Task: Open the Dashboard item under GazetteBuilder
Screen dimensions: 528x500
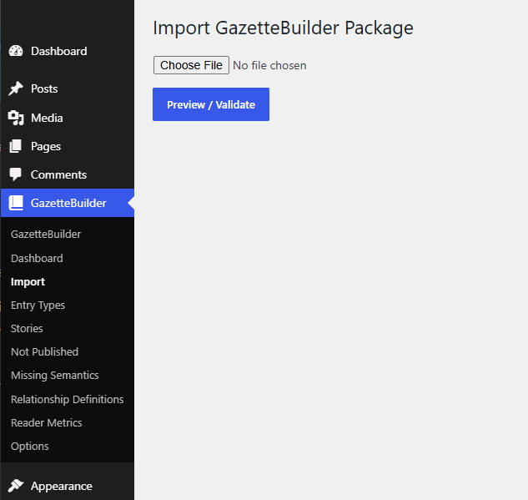Action: 37,259
